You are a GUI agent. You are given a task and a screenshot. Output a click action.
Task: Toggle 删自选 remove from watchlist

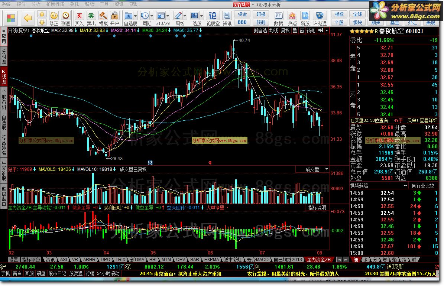pyautogui.click(x=260, y=30)
